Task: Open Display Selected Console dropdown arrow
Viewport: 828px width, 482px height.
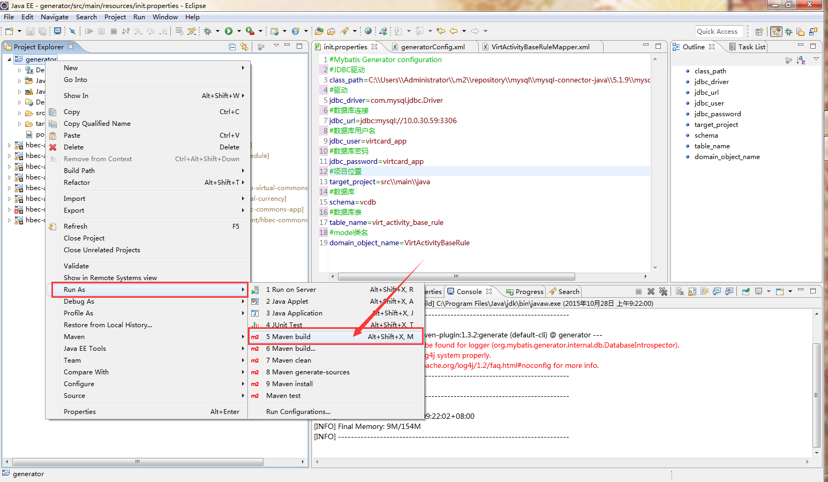Action: (x=769, y=291)
